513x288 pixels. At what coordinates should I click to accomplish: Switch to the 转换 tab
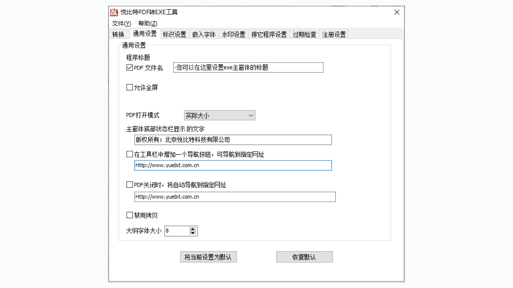(119, 34)
